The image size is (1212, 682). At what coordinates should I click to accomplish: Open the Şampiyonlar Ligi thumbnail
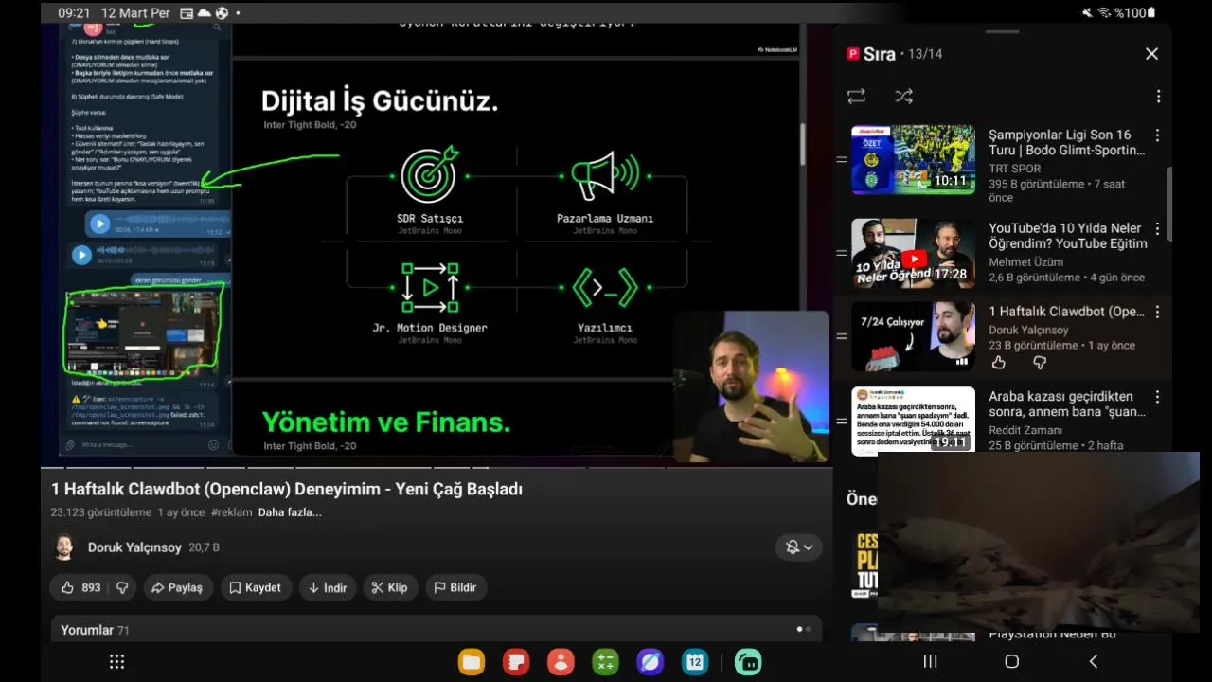(x=913, y=159)
